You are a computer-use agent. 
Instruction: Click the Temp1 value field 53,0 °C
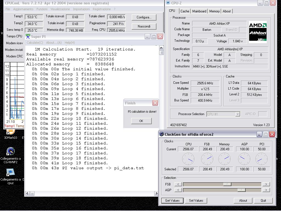click(x=34, y=17)
